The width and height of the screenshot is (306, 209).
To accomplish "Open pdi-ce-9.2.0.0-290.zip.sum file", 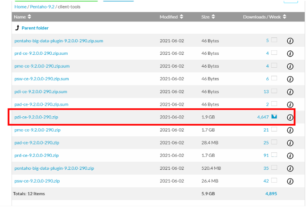I will 41,92.
